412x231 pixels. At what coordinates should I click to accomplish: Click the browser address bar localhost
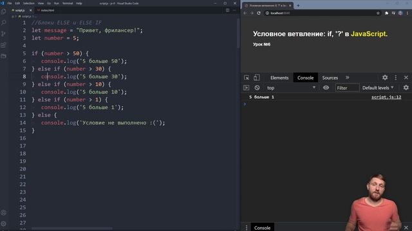280,13
